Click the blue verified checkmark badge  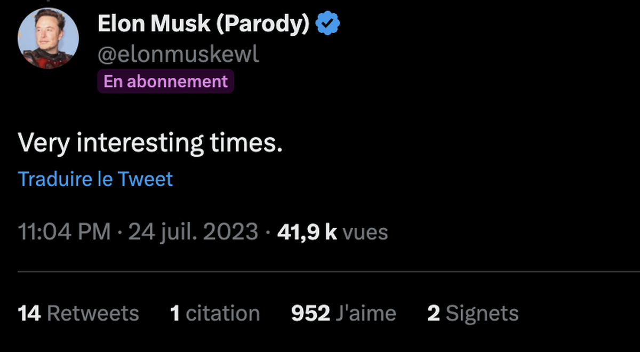pos(328,24)
